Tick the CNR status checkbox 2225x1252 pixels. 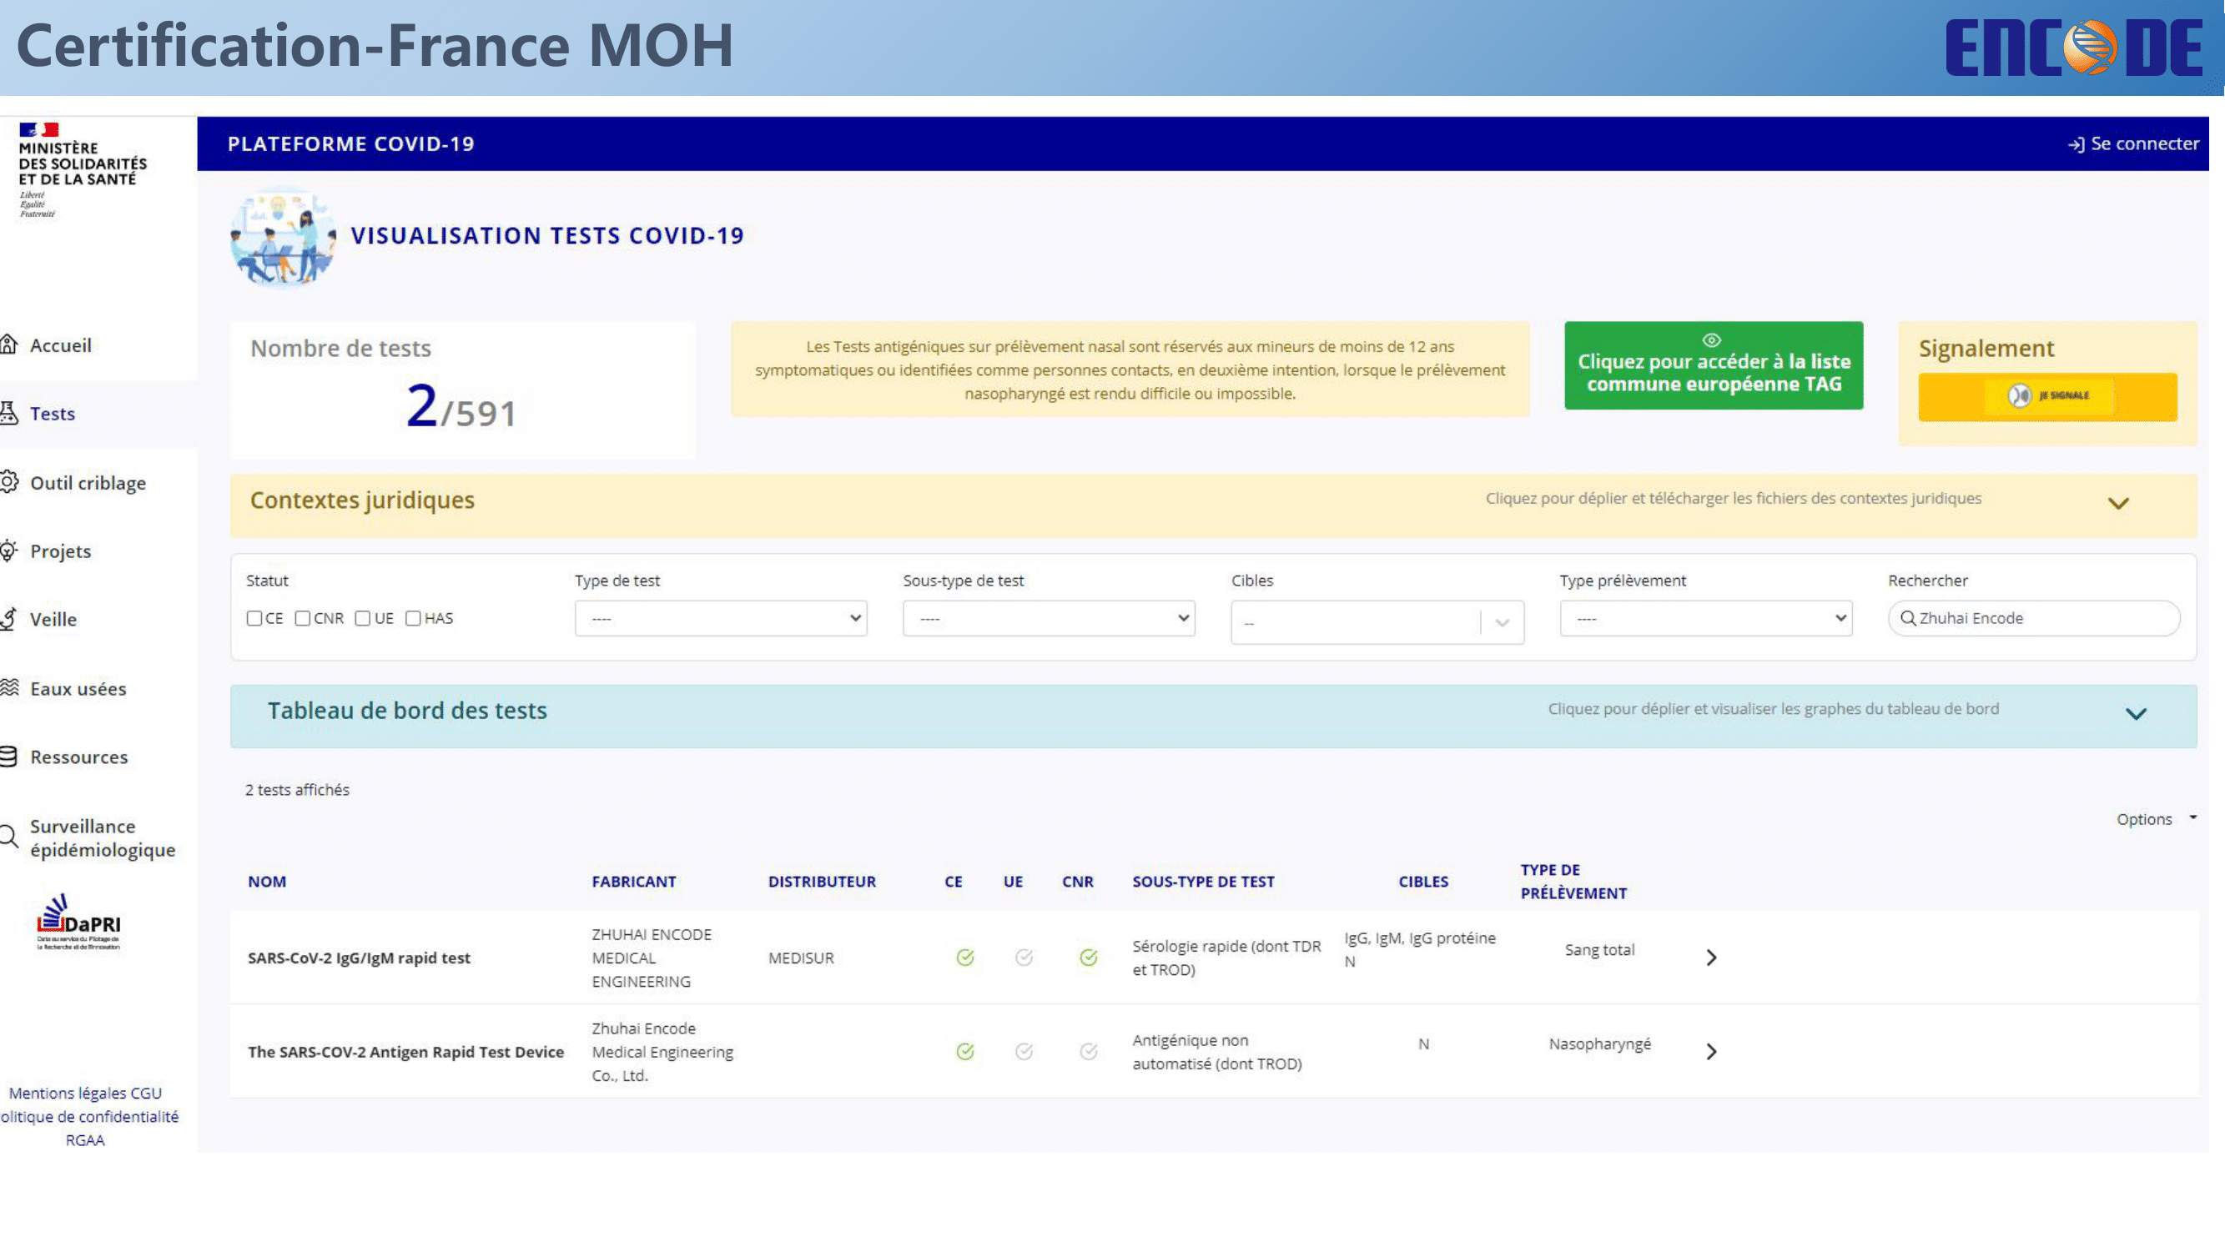[302, 618]
